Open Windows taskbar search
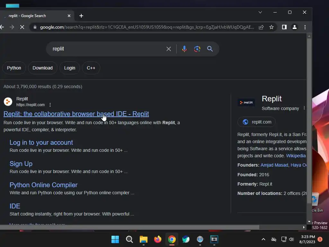The height and width of the screenshot is (247, 329). pyautogui.click(x=129, y=239)
